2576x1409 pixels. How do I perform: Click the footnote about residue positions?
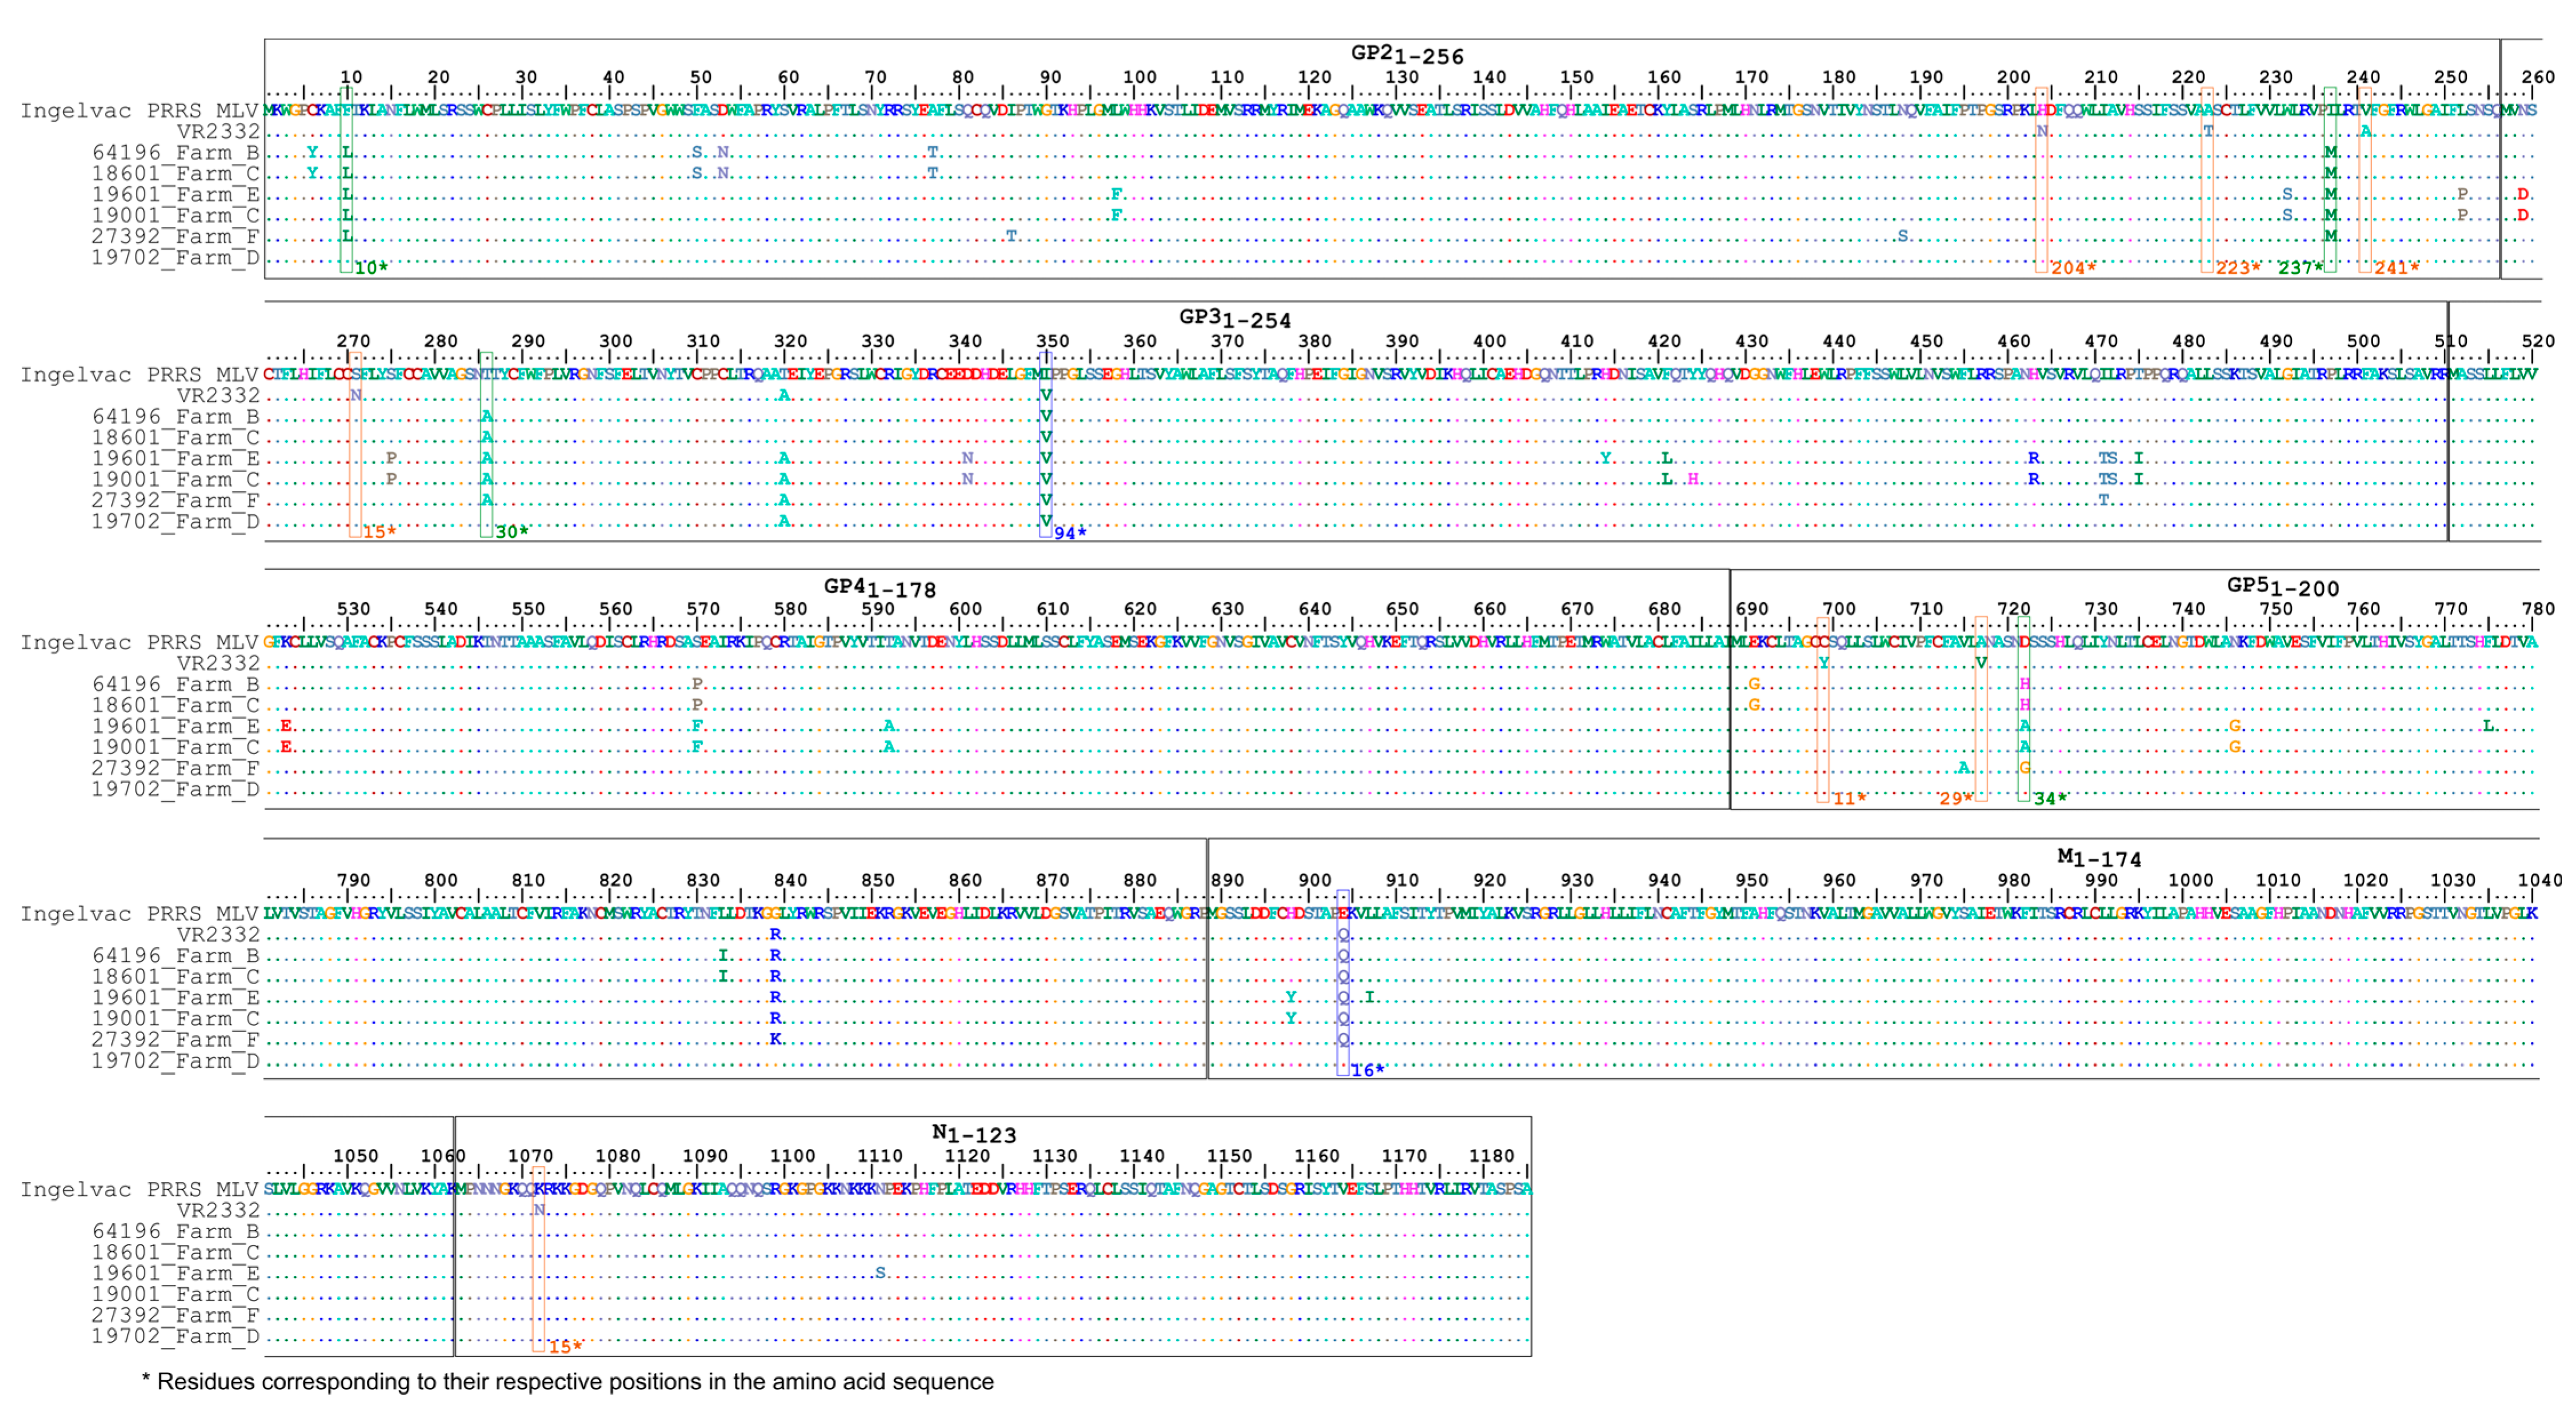click(x=567, y=1381)
